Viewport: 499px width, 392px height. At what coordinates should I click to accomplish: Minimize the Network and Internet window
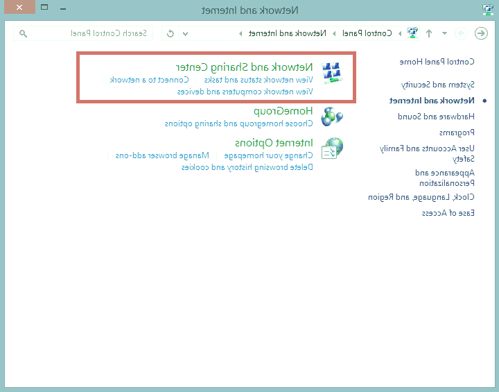(x=63, y=8)
